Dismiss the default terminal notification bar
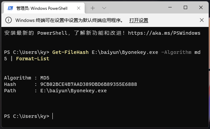This screenshot has width=210, height=129. [202, 20]
